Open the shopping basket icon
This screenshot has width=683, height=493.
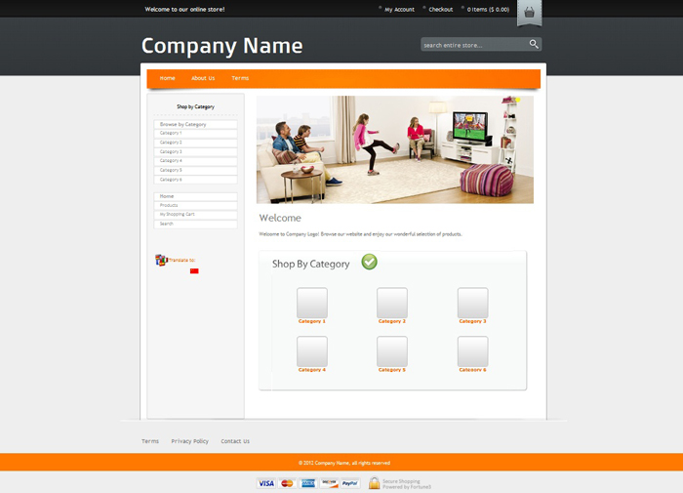(529, 12)
